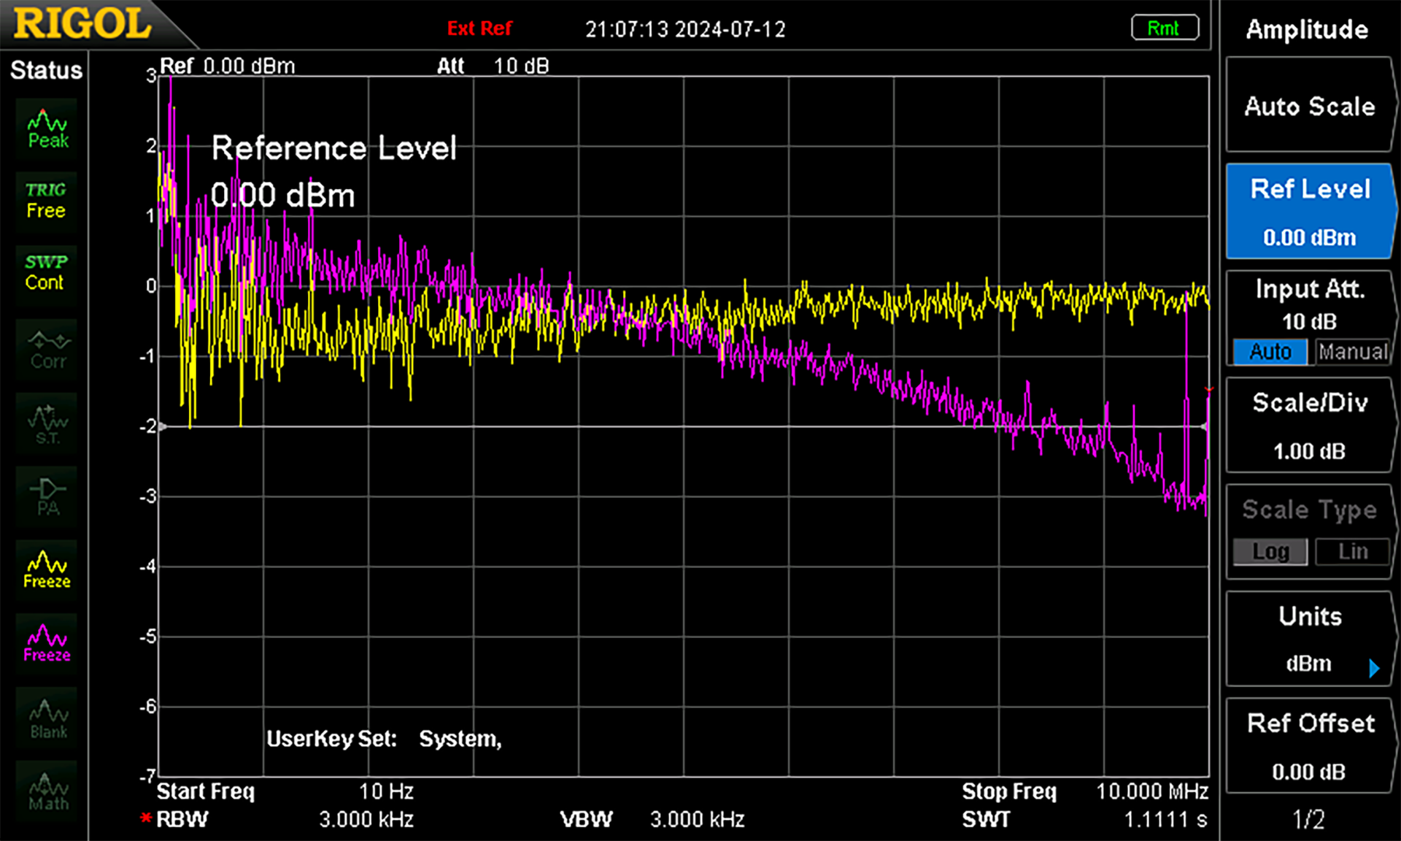The width and height of the screenshot is (1401, 841).
Task: Click the SWP Cont sweep icon
Action: click(x=47, y=272)
